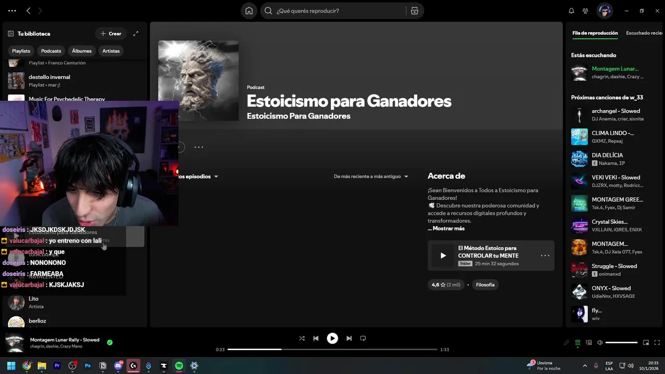Image resolution: width=665 pixels, height=374 pixels.
Task: Open the miniplayer icon
Action: 646,343
